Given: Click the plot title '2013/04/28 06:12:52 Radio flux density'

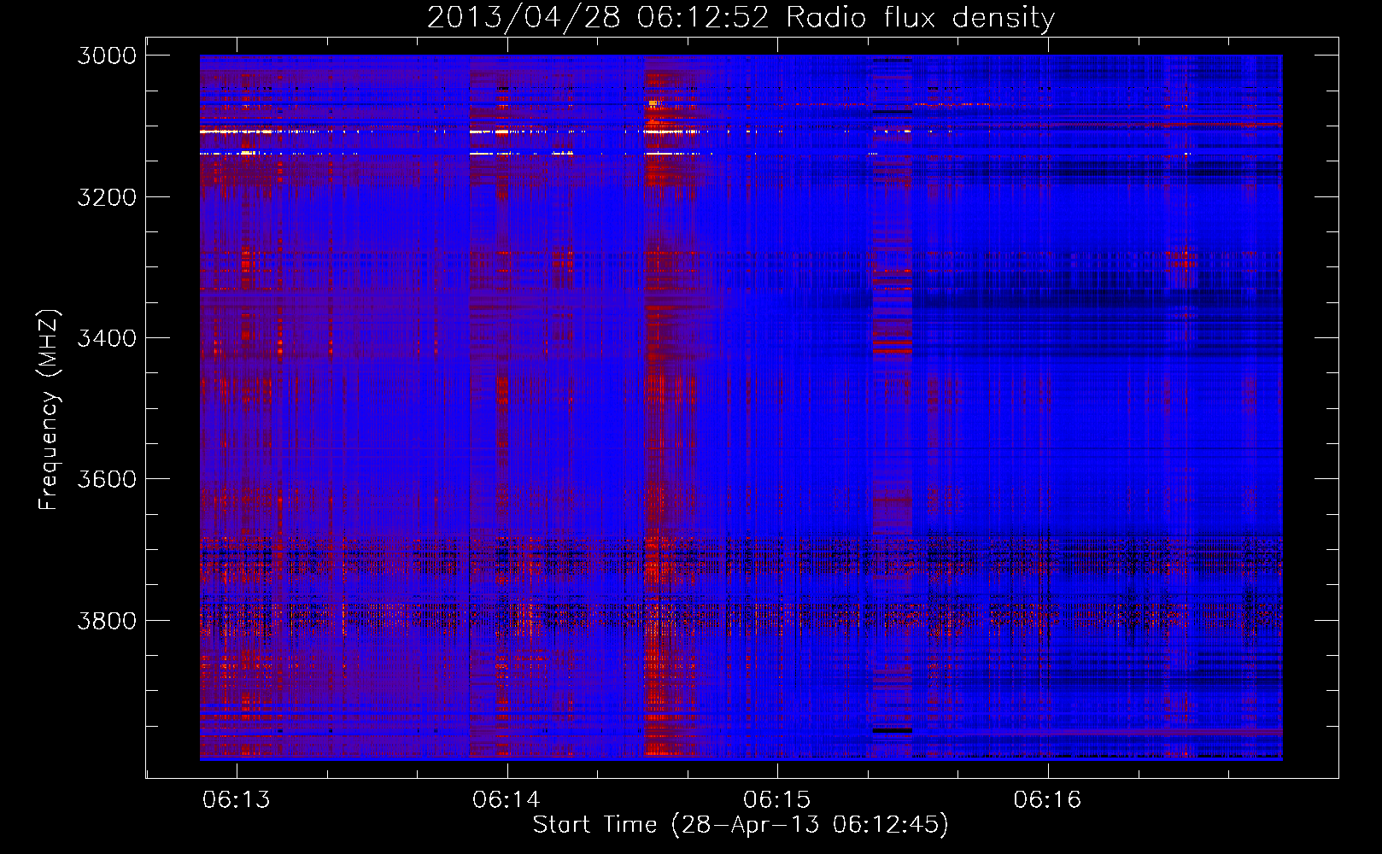Looking at the screenshot, I should (741, 17).
